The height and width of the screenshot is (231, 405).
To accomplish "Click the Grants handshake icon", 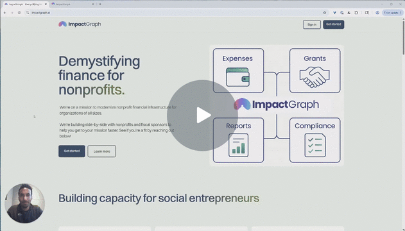I will (x=315, y=77).
